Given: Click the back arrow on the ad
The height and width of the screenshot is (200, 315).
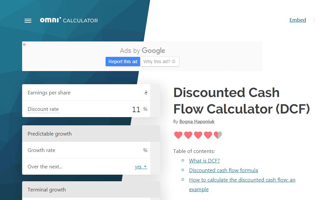Looking at the screenshot, I should pyautogui.click(x=25, y=44).
